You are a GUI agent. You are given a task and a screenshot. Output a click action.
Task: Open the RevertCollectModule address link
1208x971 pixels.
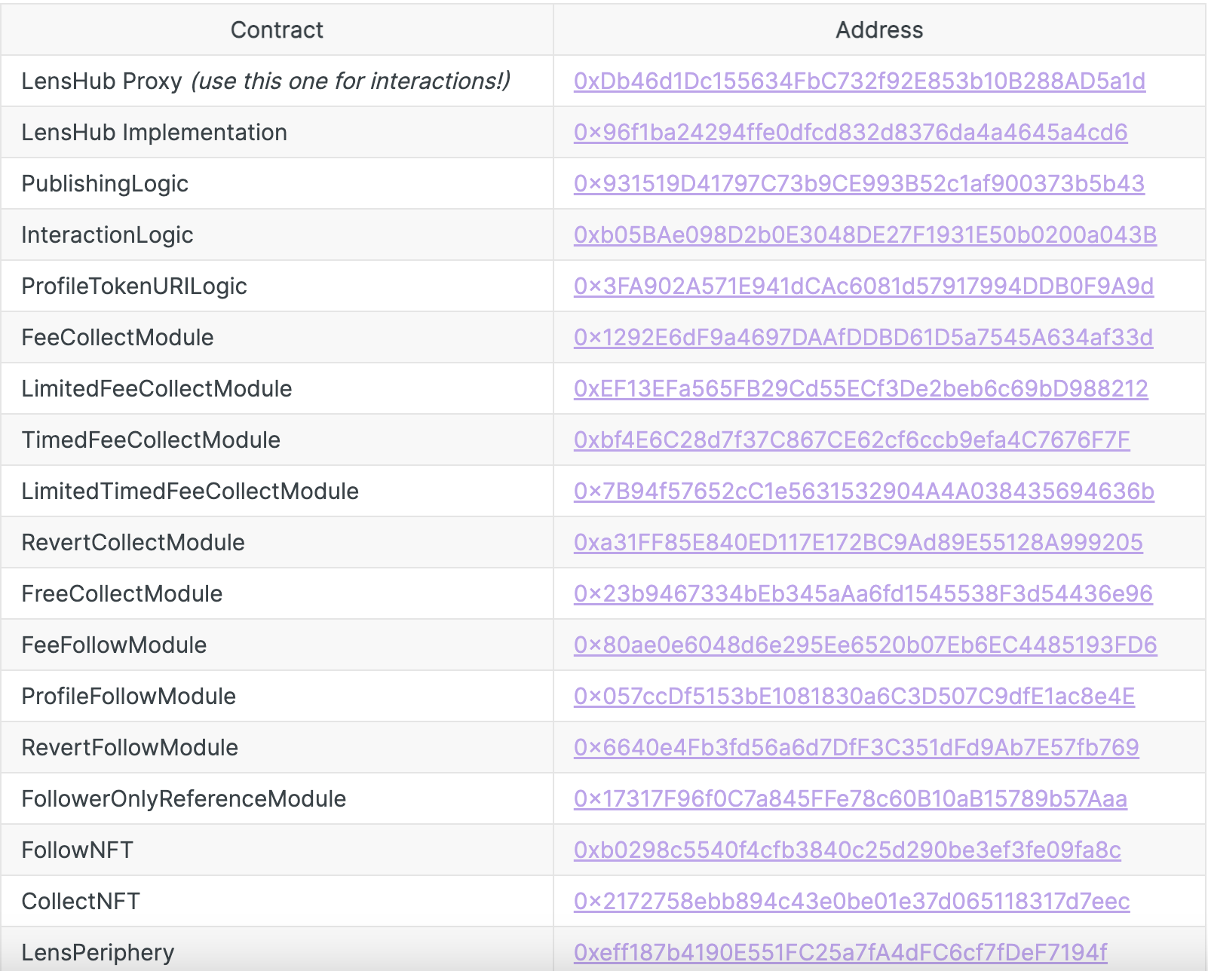click(858, 543)
